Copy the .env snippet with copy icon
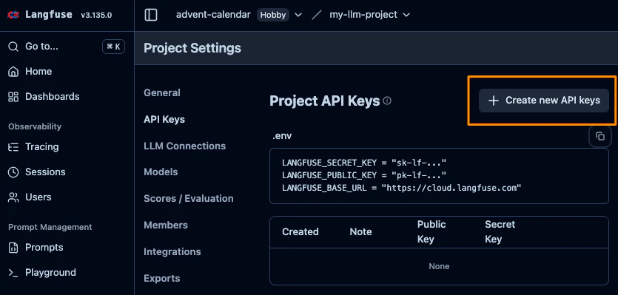The width and height of the screenshot is (618, 295). 600,136
